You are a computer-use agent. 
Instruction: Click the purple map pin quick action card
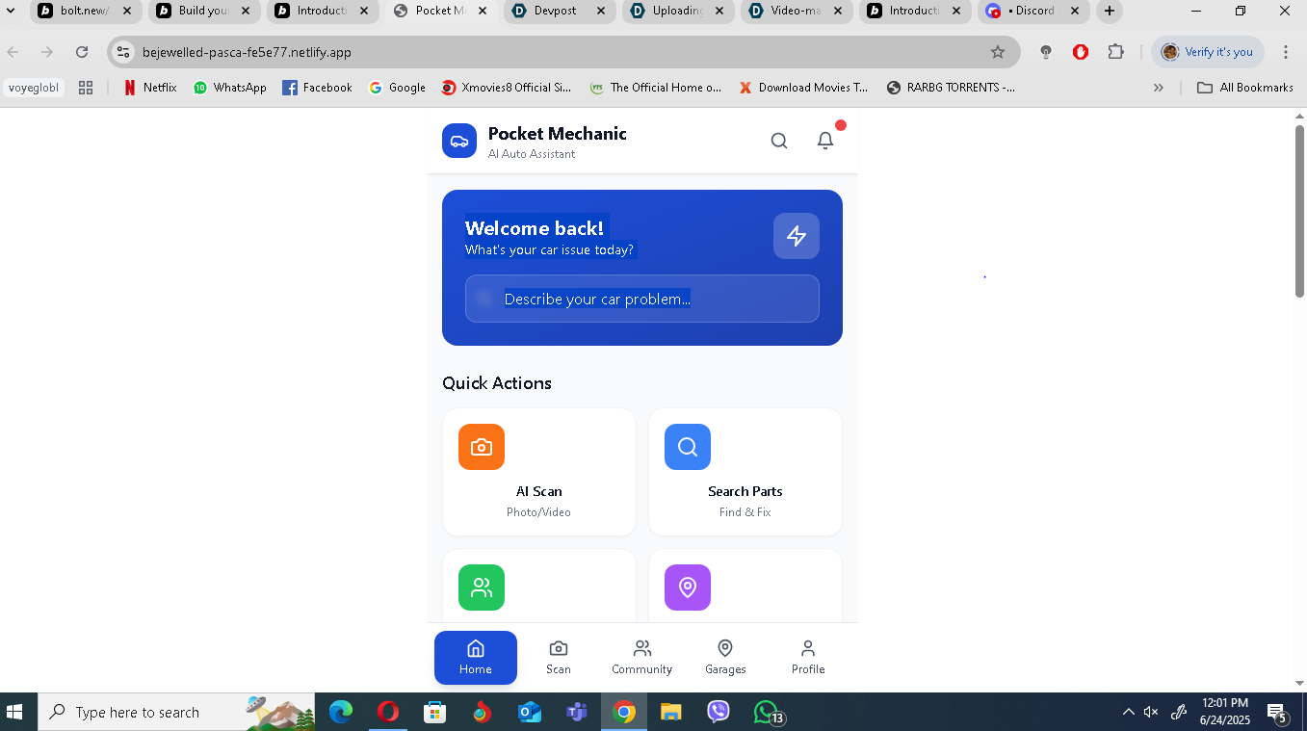coord(687,587)
